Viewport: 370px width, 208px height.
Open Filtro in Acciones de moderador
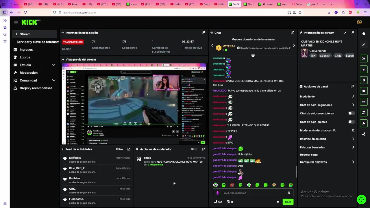pyautogui.click(x=194, y=149)
